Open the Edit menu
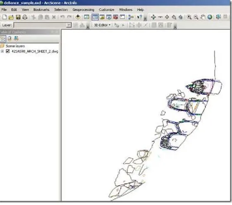Screen dimensions: 232x205 point(14,10)
